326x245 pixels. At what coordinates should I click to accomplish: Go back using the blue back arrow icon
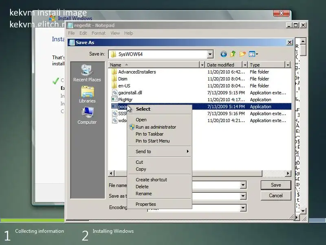pos(223,54)
